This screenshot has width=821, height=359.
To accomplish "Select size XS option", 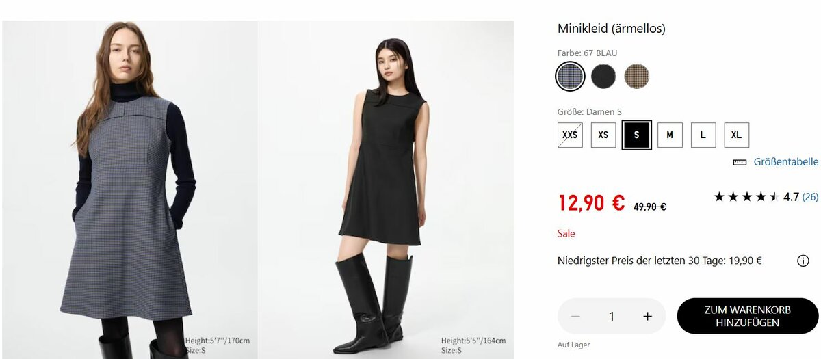I will [x=603, y=135].
